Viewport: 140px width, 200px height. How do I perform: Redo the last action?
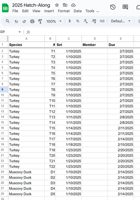click(x=24, y=21)
